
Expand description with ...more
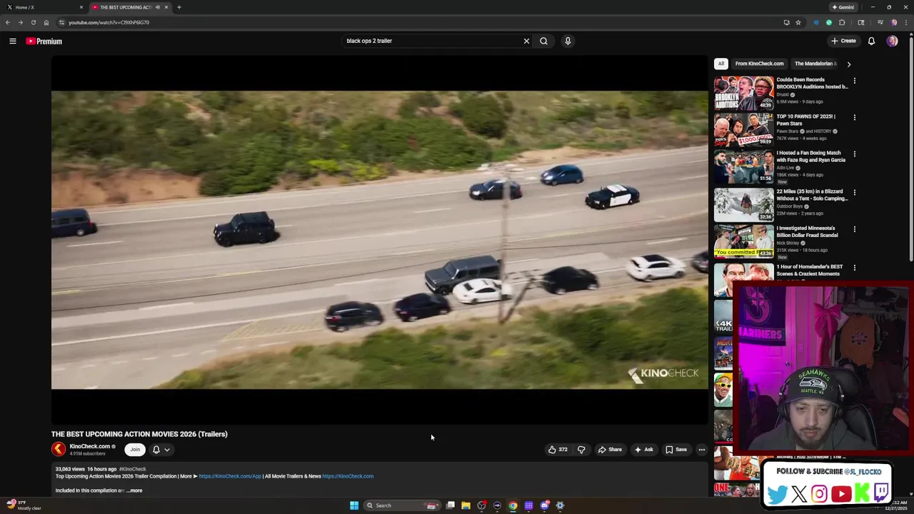(x=134, y=490)
